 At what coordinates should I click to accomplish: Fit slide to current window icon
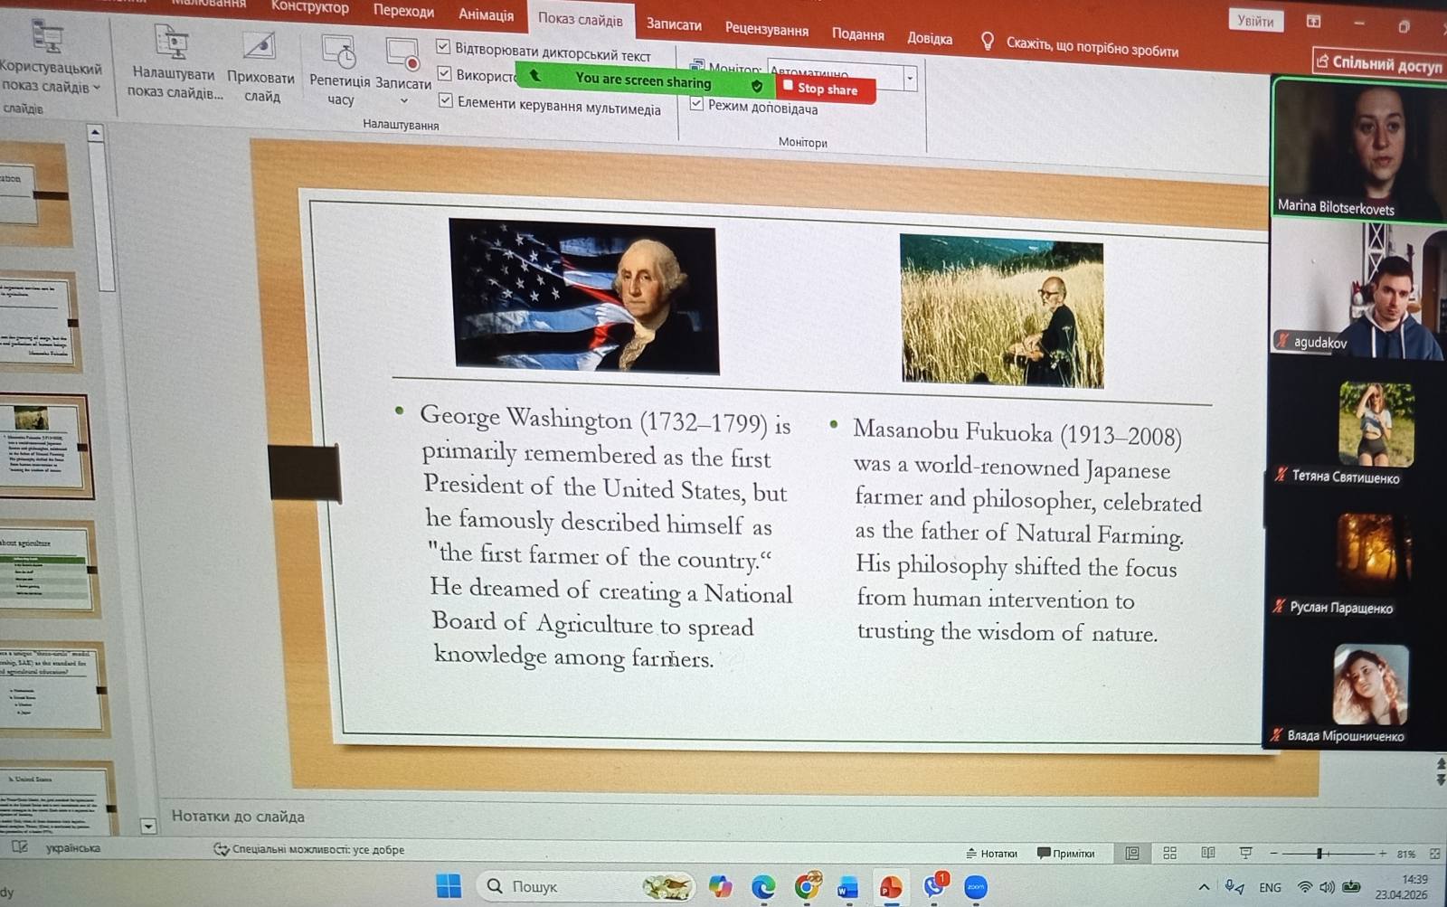(1434, 854)
